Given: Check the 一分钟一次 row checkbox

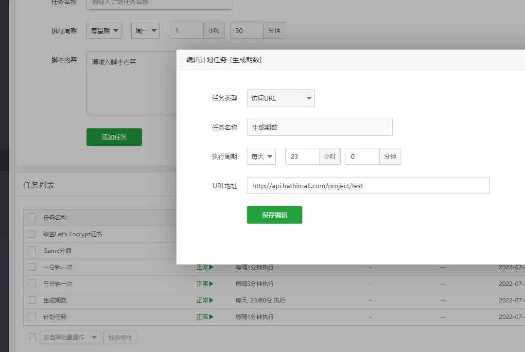Looking at the screenshot, I should tap(32, 267).
